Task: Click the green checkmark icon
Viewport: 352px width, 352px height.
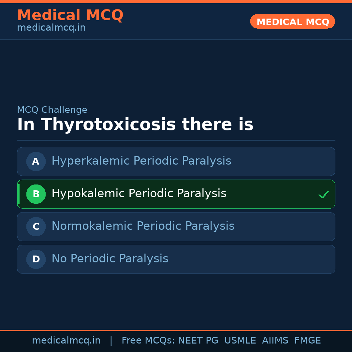Action: click(324, 195)
